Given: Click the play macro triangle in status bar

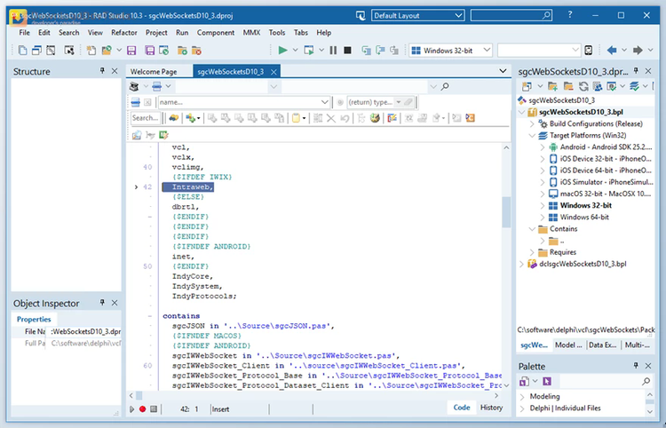Looking at the screenshot, I should point(131,408).
